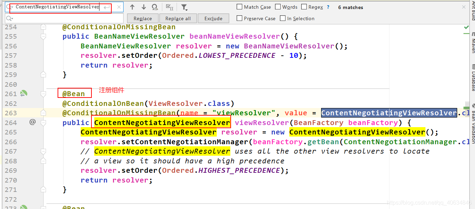The image size is (475, 209).
Task: Collapse comment fold marker at line 267
Action: coord(43,151)
